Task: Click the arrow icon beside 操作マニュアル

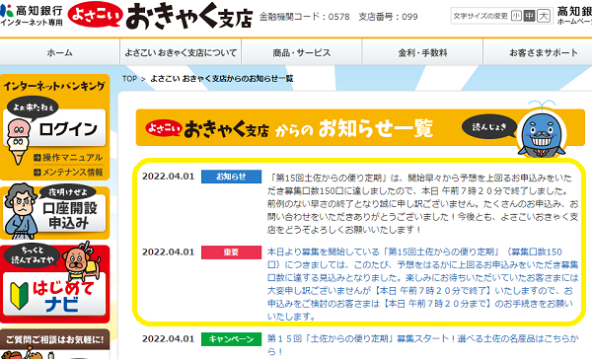Action: tap(37, 158)
